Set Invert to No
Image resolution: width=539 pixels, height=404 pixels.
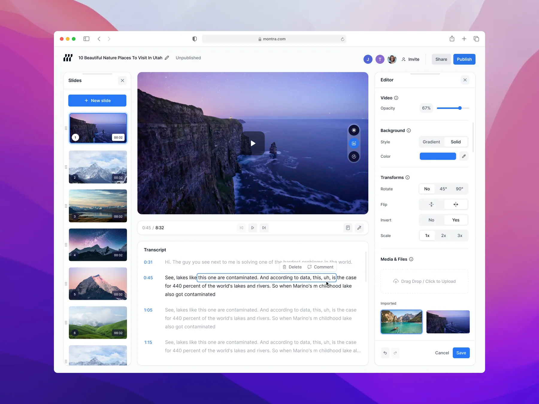[431, 220]
